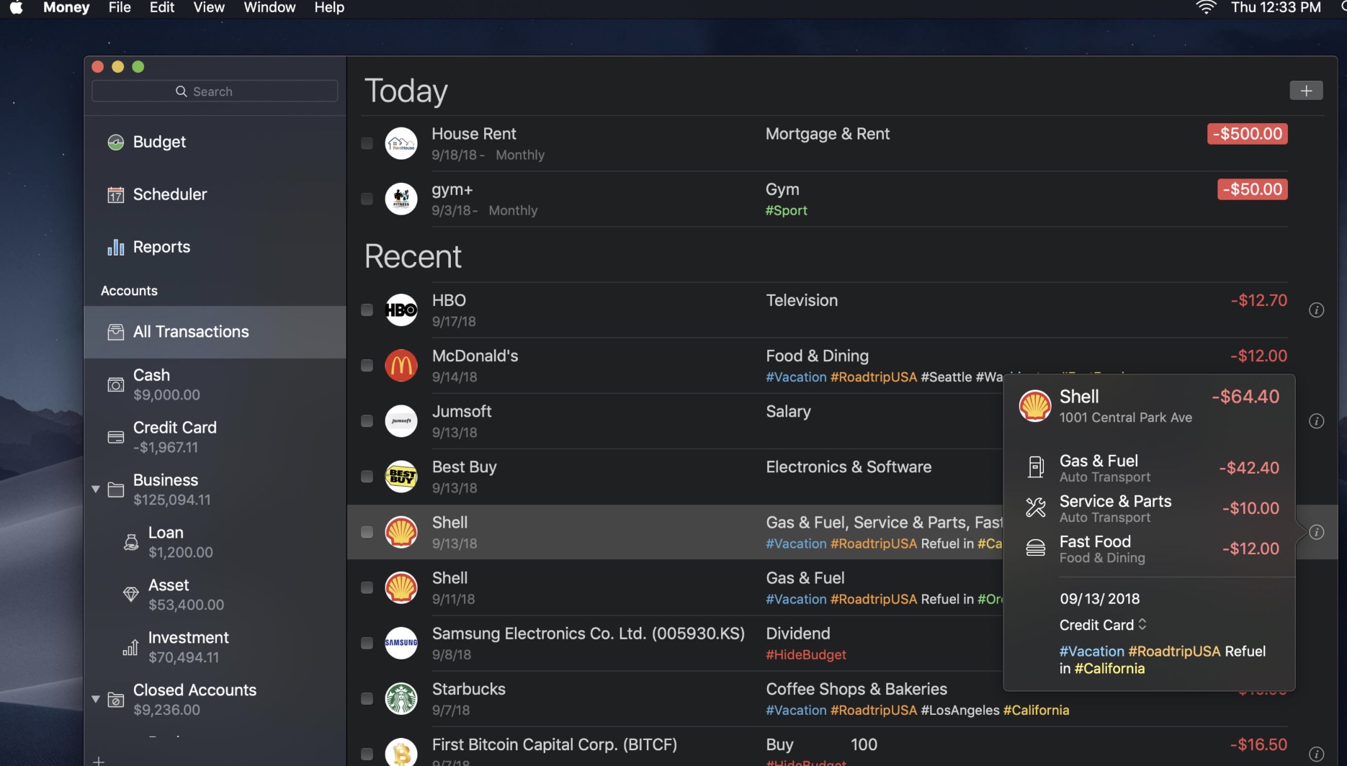Open the Reports bar chart icon
This screenshot has height=766, width=1347.
point(115,248)
